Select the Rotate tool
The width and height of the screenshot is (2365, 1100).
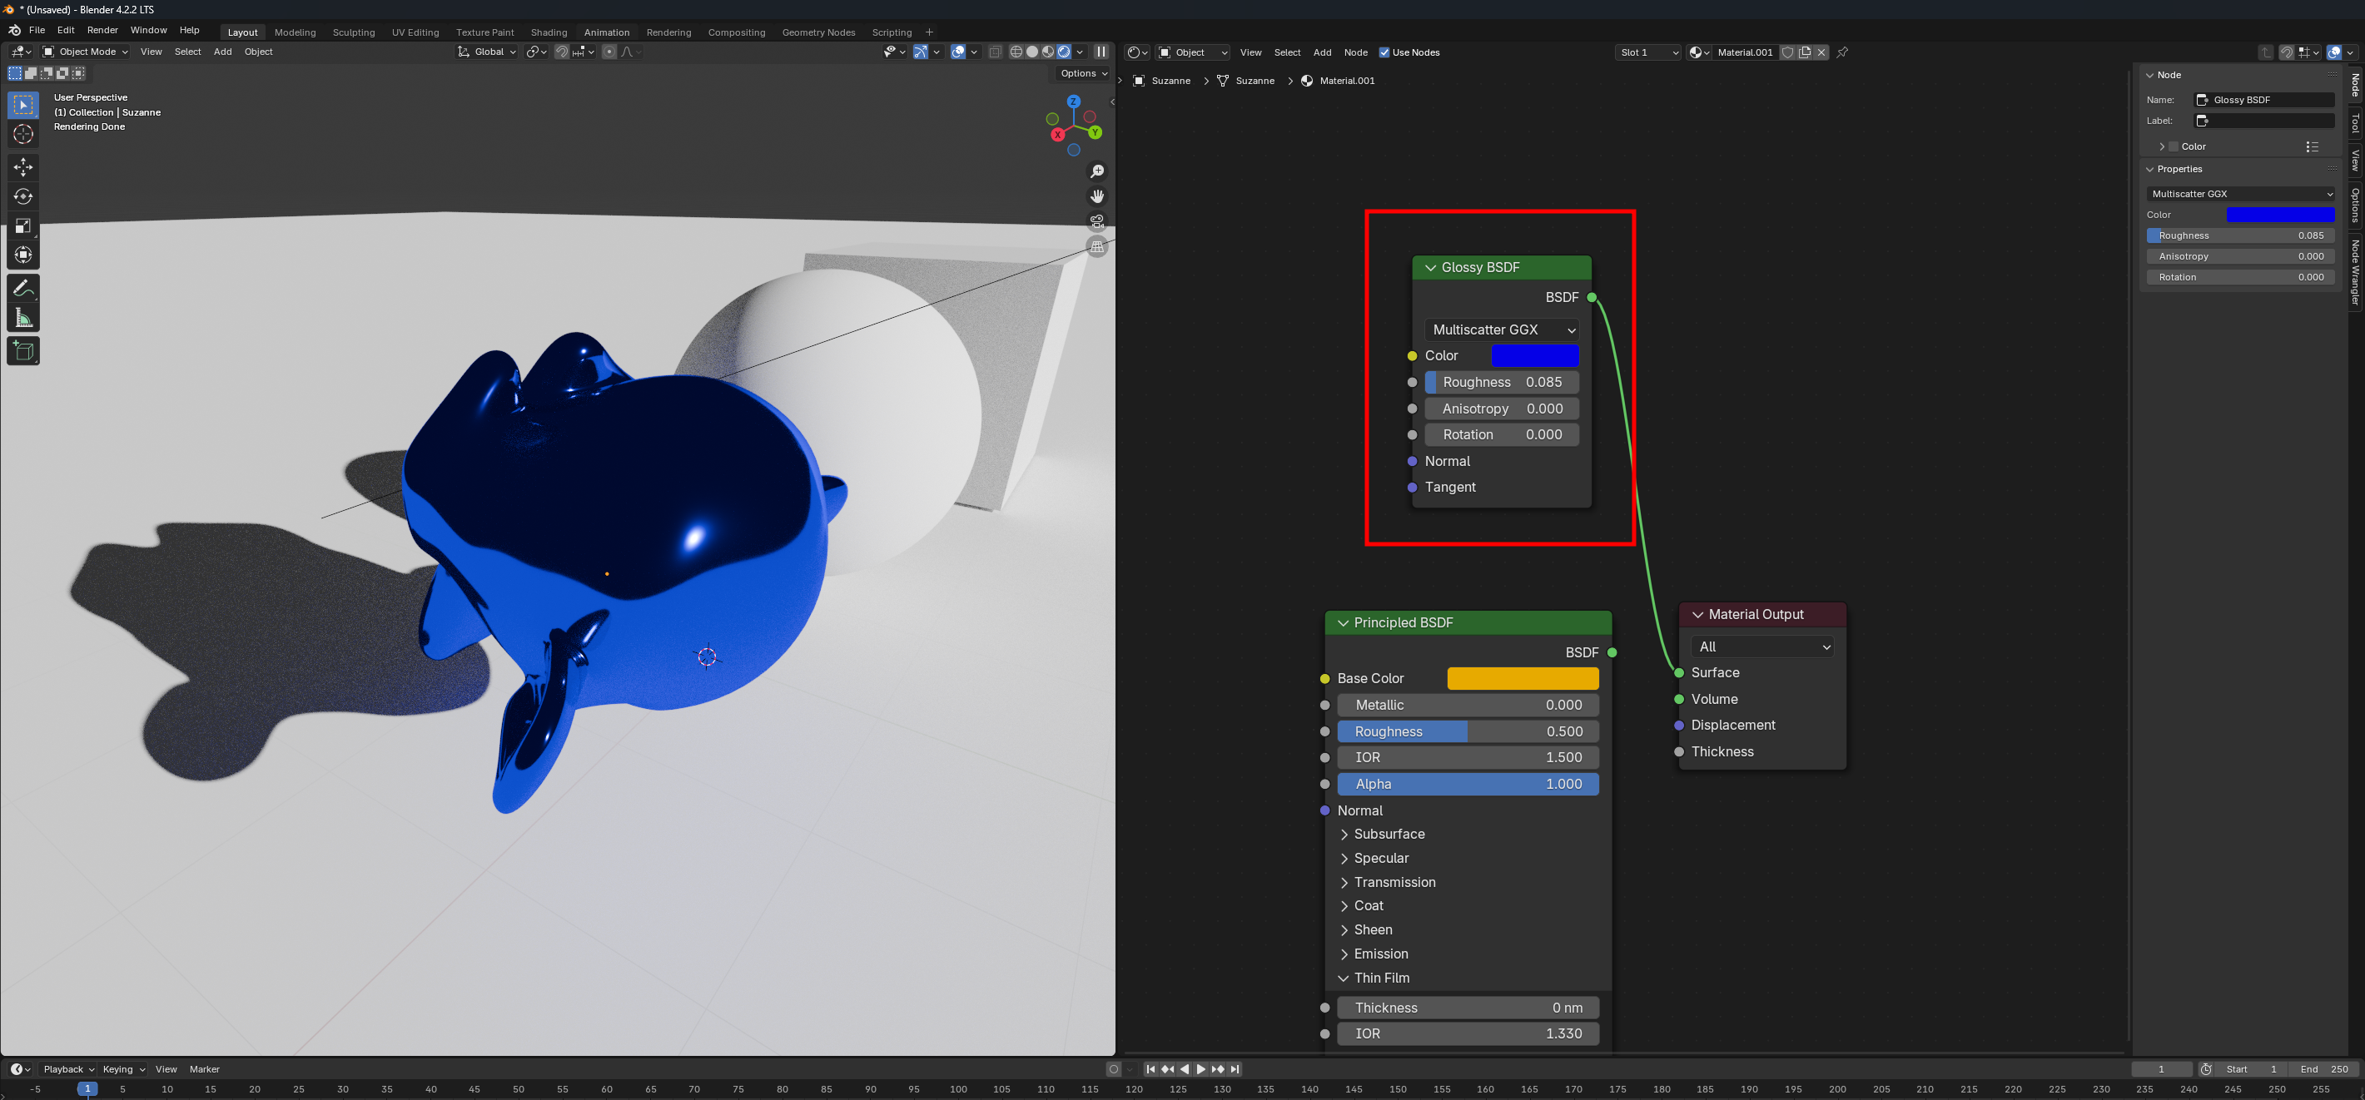(x=23, y=196)
